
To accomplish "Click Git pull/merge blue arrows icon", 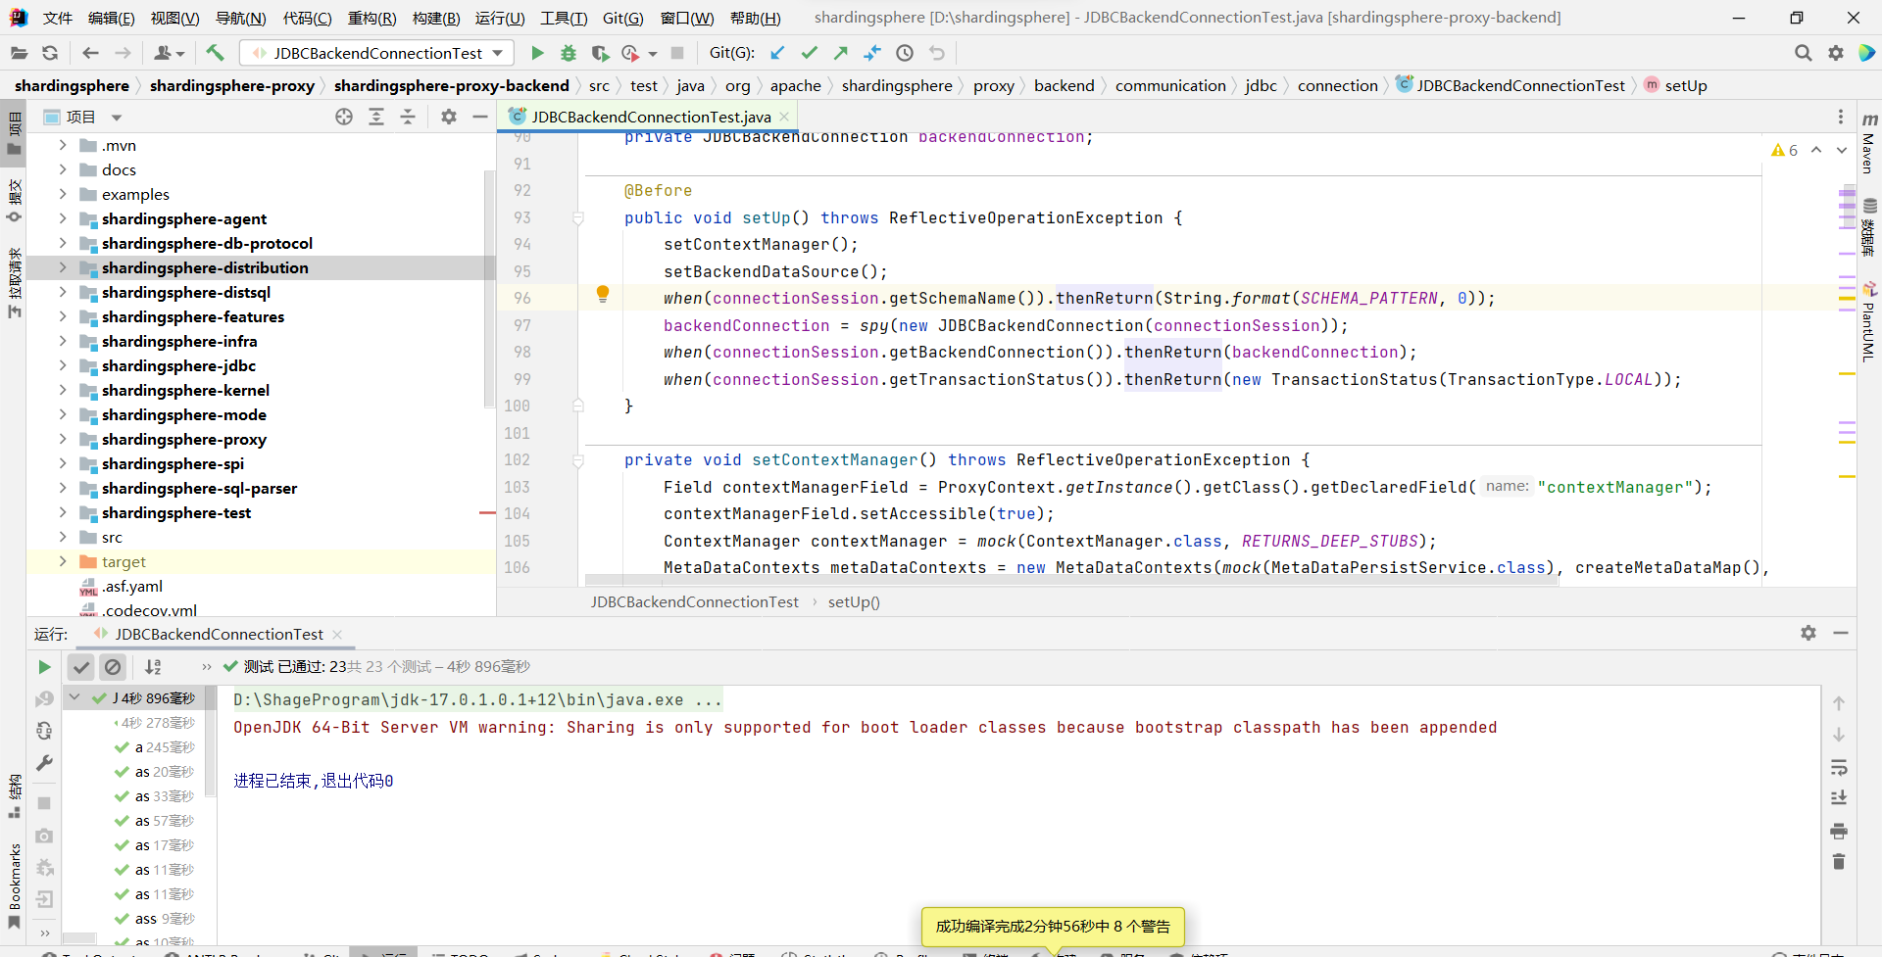I will tap(872, 53).
